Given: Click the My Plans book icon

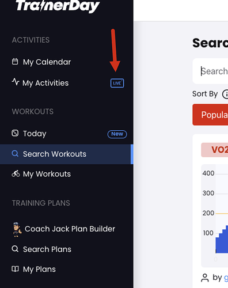Looking at the screenshot, I should click(x=15, y=269).
